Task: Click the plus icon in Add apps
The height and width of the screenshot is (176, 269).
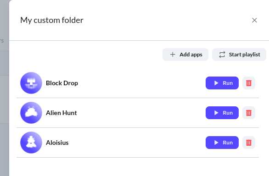Action: 173,55
